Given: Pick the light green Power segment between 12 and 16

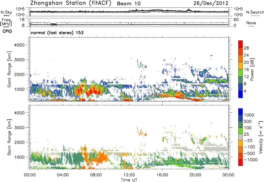Looking at the screenshot, I should (241, 73).
